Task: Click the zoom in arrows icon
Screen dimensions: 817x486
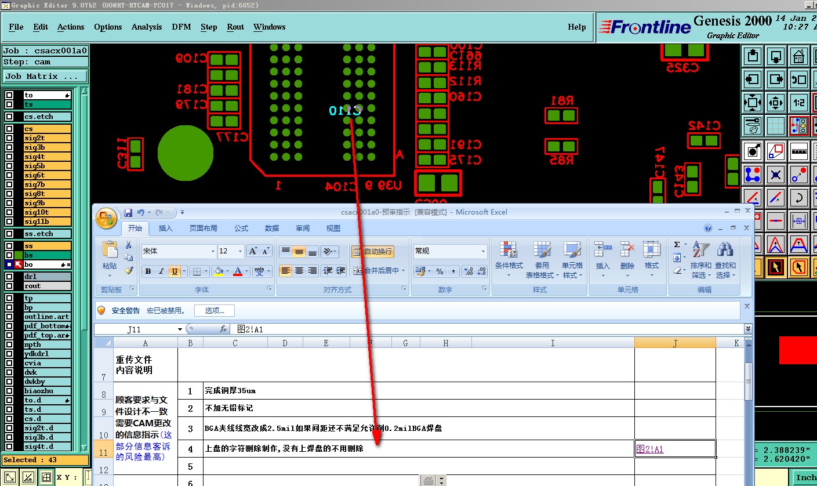Action: point(776,103)
